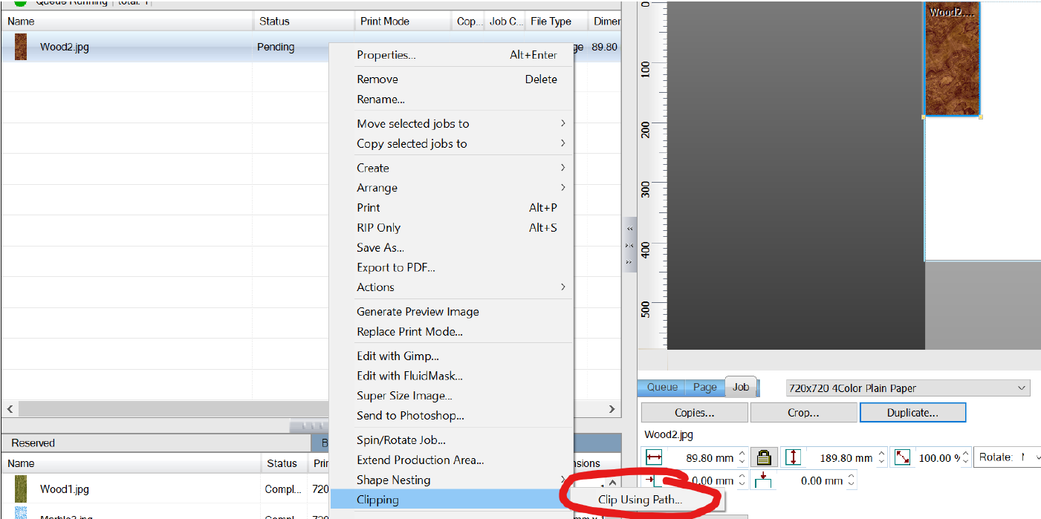
Task: Expand Move selected jobs to submenu
Action: (451, 124)
